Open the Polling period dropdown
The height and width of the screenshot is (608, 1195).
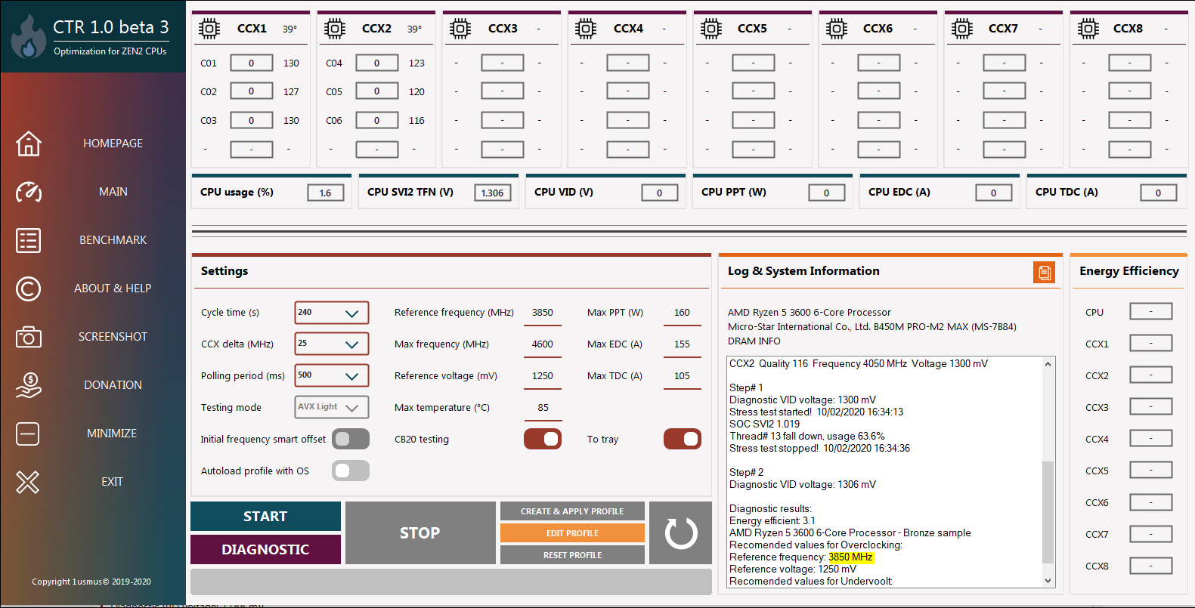332,375
